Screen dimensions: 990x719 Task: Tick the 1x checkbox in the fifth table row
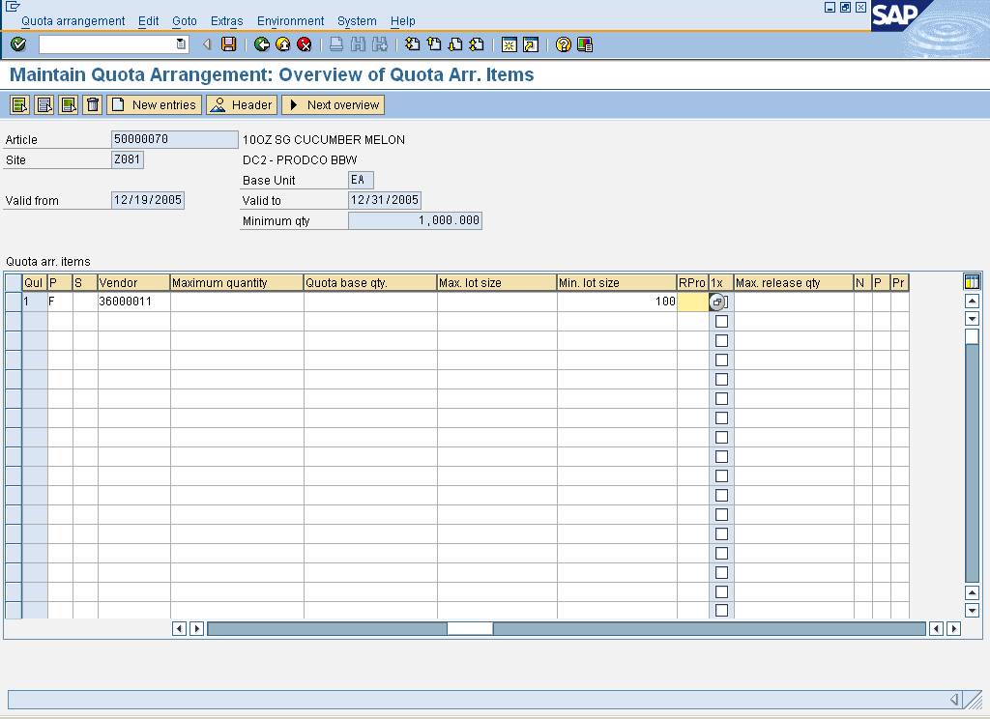721,380
